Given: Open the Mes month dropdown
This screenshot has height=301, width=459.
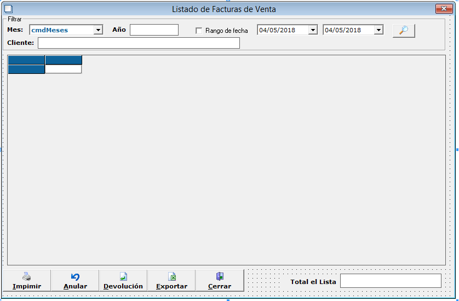Looking at the screenshot, I should coord(98,30).
